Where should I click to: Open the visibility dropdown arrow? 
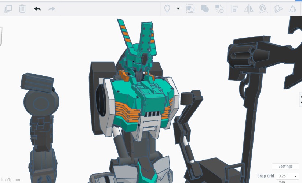pos(178,8)
